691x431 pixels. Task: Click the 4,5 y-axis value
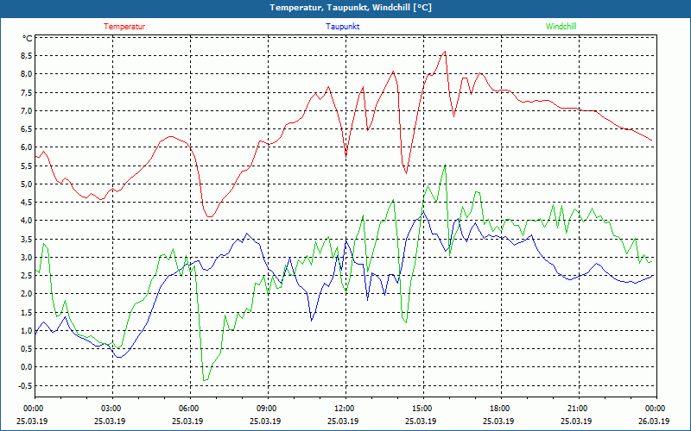[x=27, y=203]
